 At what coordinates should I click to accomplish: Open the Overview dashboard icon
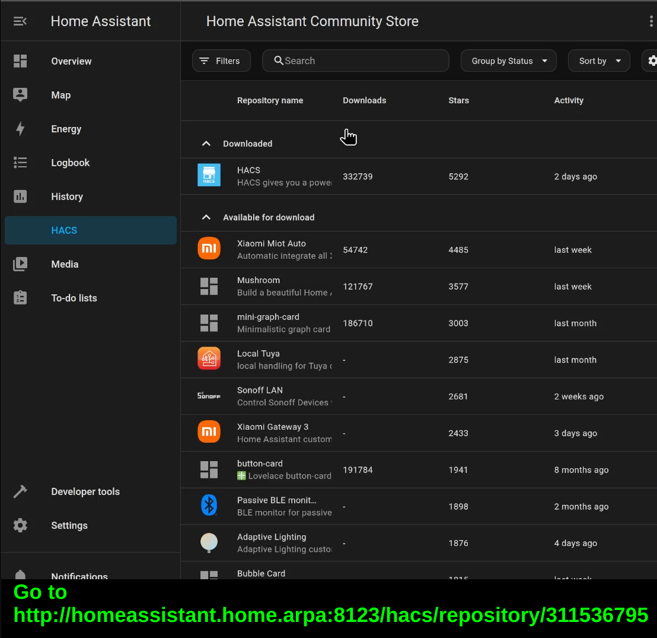pos(20,61)
